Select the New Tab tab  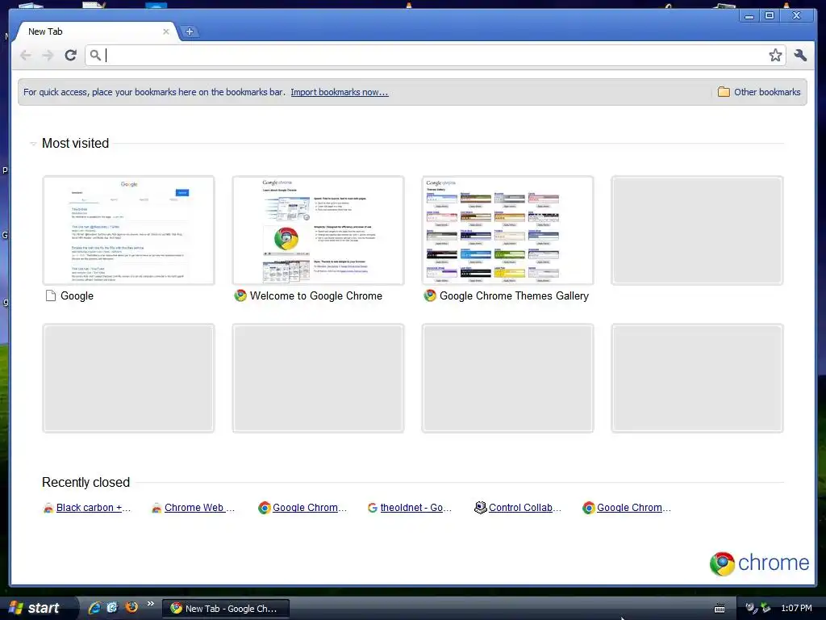click(95, 31)
